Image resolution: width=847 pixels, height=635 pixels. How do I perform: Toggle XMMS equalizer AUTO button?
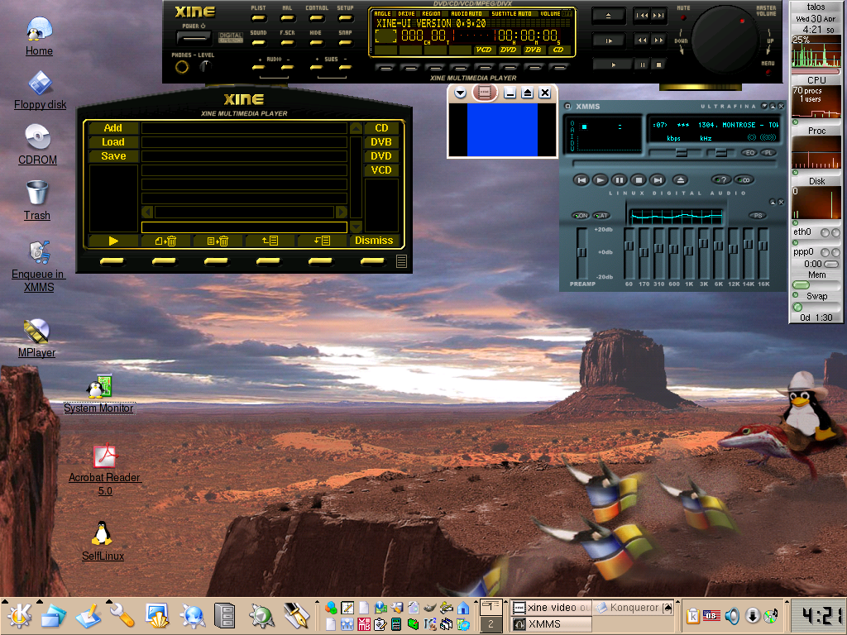601,216
